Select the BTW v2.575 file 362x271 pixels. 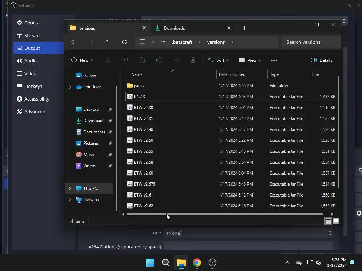coord(231,184)
